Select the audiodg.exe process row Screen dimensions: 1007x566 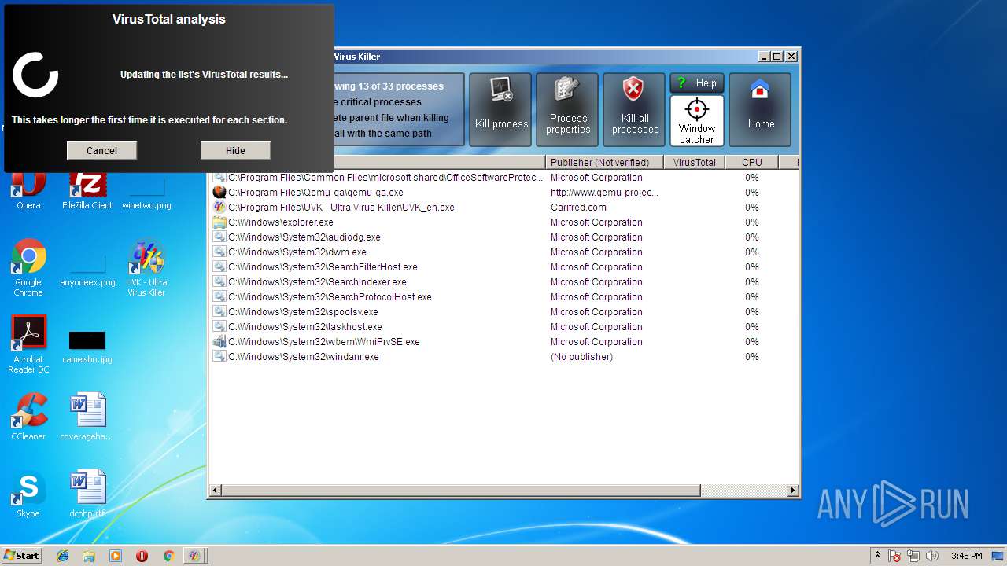503,237
